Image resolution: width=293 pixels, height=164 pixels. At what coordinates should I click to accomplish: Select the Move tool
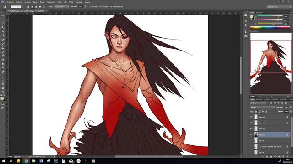pos(3,15)
